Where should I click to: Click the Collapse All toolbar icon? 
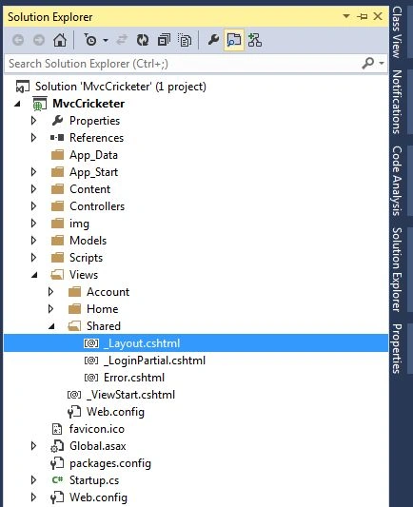164,40
